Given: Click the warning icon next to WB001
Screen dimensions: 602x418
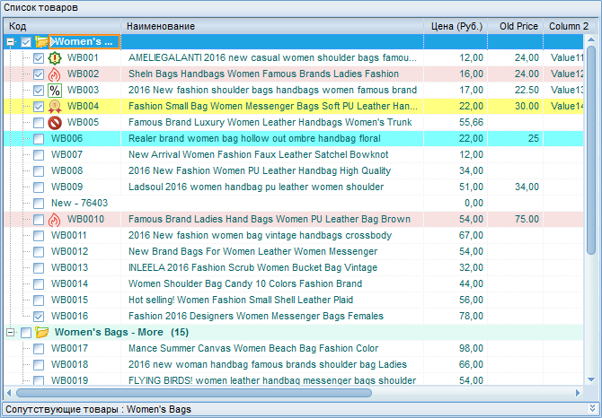Looking at the screenshot, I should (55, 58).
